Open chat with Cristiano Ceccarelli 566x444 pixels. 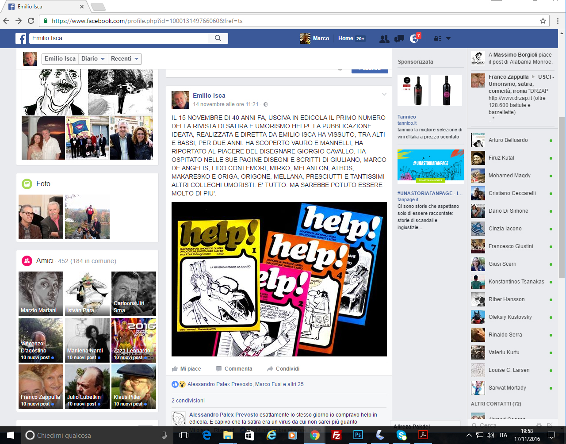(x=512, y=193)
